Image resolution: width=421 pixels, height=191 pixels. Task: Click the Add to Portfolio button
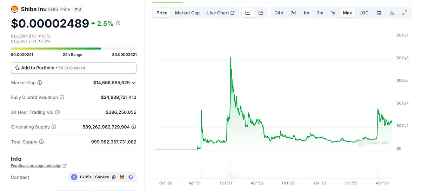click(x=74, y=68)
